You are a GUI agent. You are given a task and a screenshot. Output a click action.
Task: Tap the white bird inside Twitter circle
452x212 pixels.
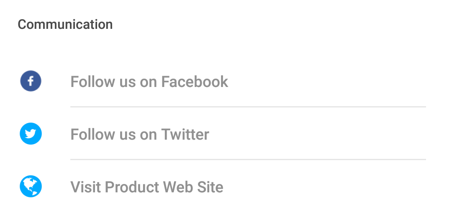[31, 134]
